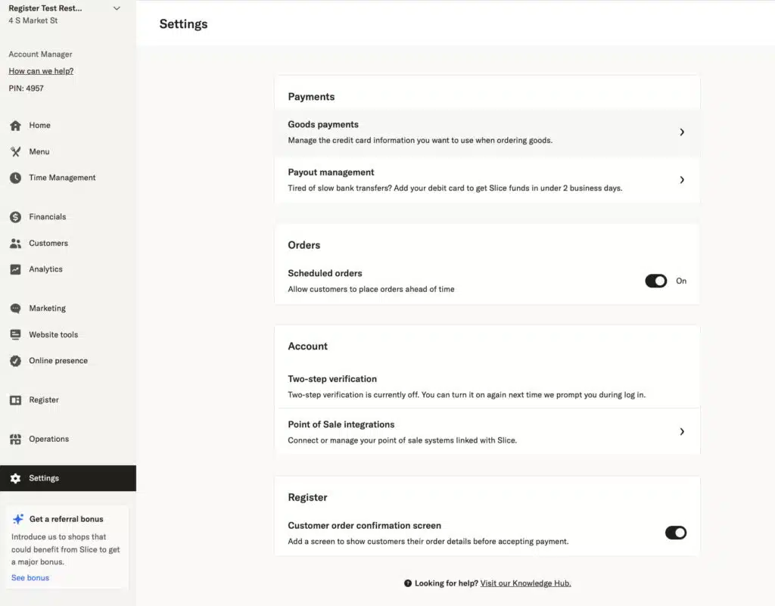Click the Operations storefront icon
The width and height of the screenshot is (775, 606).
click(15, 440)
